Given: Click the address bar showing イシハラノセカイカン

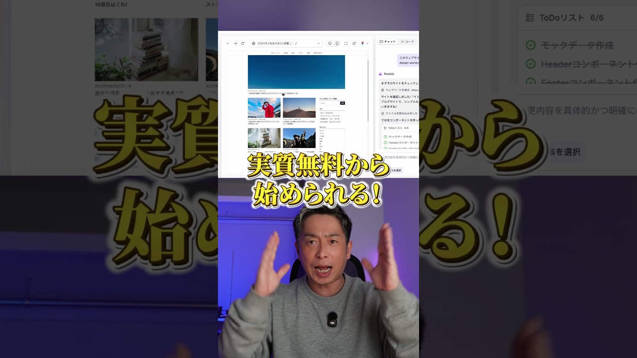Looking at the screenshot, I should [x=286, y=43].
